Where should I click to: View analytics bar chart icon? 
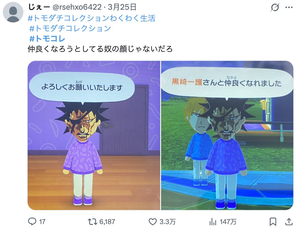213,222
